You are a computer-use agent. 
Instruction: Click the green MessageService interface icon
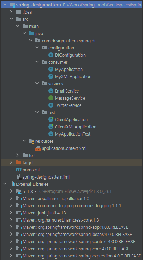coord(51,98)
